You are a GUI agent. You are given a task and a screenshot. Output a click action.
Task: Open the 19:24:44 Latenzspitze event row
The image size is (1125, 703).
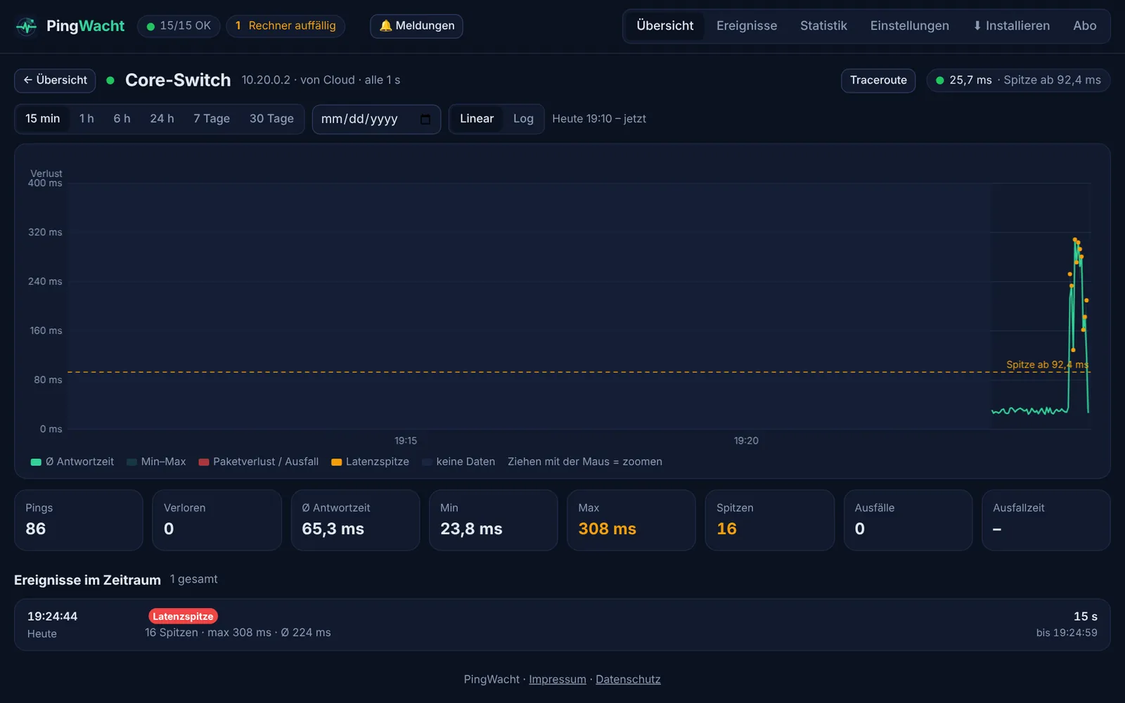tap(562, 624)
